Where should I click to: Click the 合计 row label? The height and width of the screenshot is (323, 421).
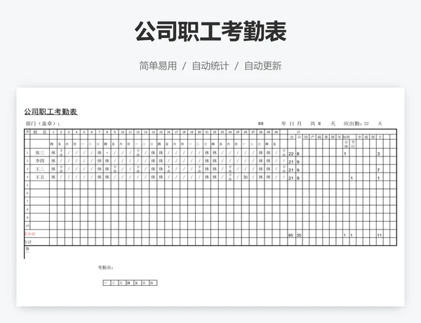tap(28, 242)
